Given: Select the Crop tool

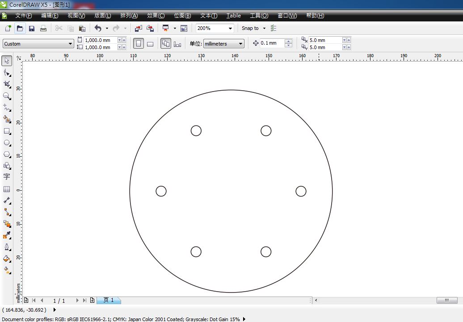Looking at the screenshot, I should tap(7, 84).
